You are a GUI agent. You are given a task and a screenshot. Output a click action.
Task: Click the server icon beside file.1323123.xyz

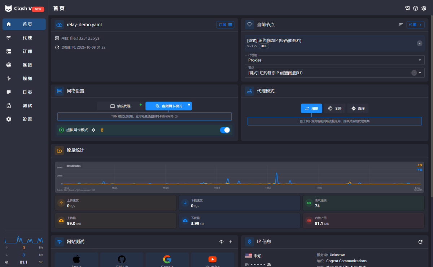tap(57, 38)
